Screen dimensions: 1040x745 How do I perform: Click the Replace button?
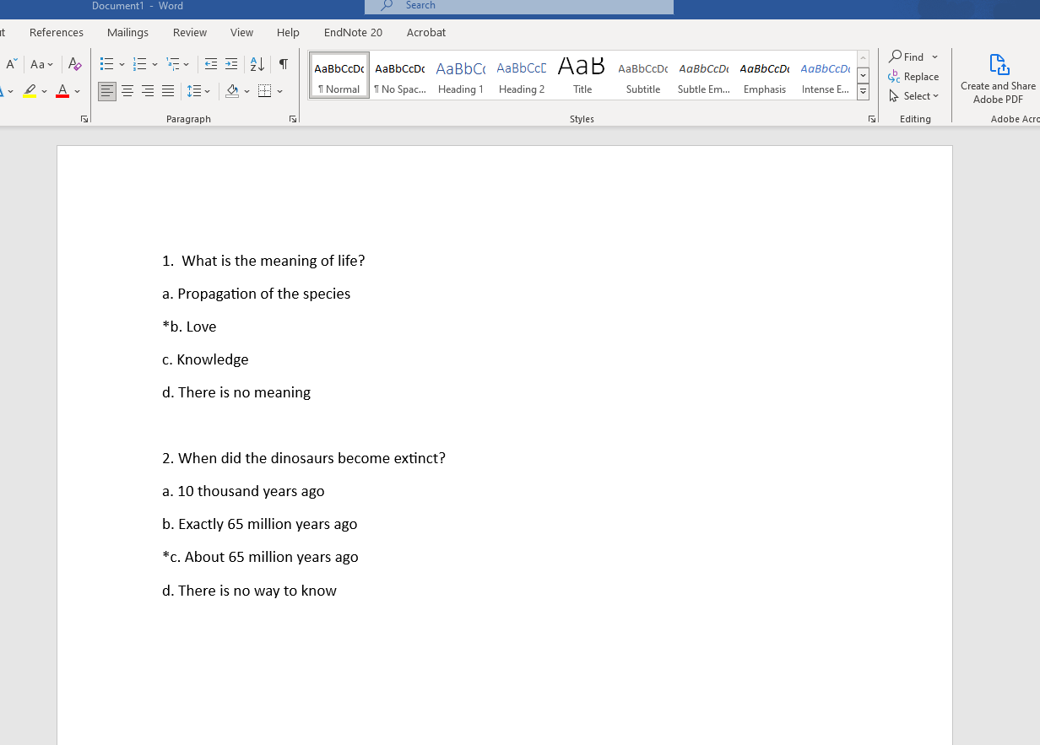(x=913, y=76)
